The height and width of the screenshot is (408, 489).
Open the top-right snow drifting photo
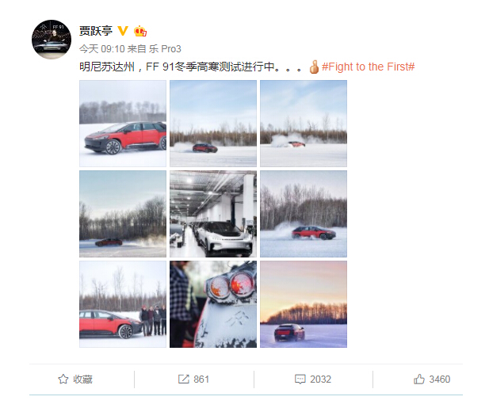pos(304,124)
